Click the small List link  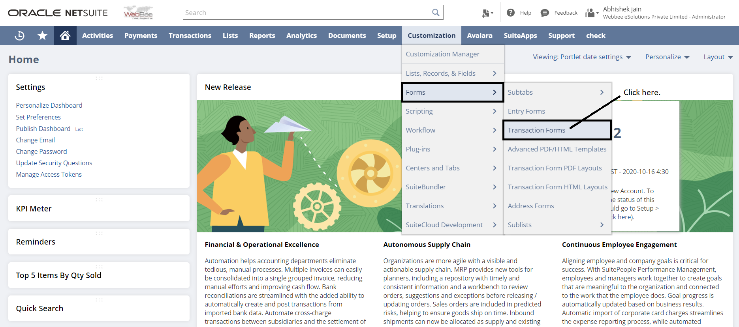pyautogui.click(x=79, y=129)
